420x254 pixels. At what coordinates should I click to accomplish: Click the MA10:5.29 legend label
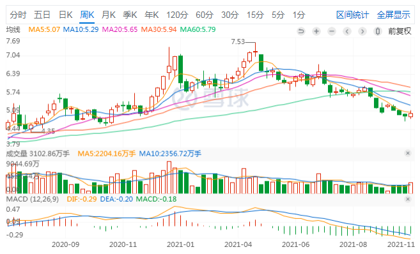[x=81, y=29]
